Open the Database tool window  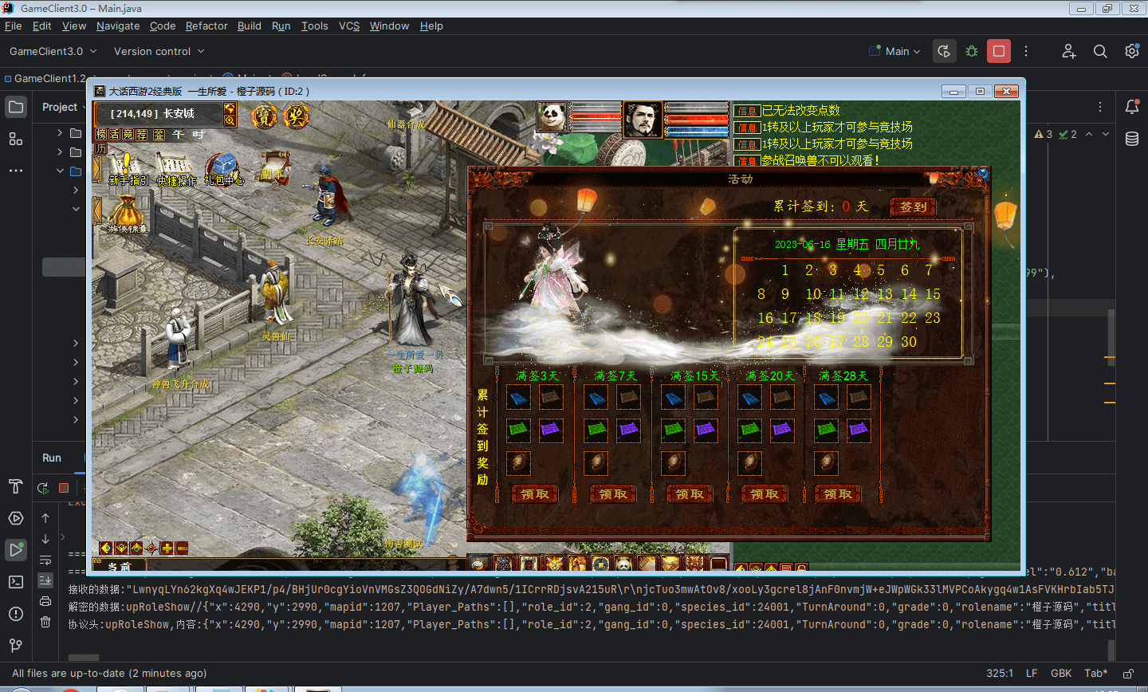pos(1131,140)
